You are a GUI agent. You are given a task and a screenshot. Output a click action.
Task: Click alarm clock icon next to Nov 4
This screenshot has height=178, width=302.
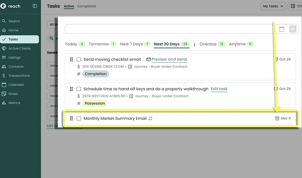[277, 119]
